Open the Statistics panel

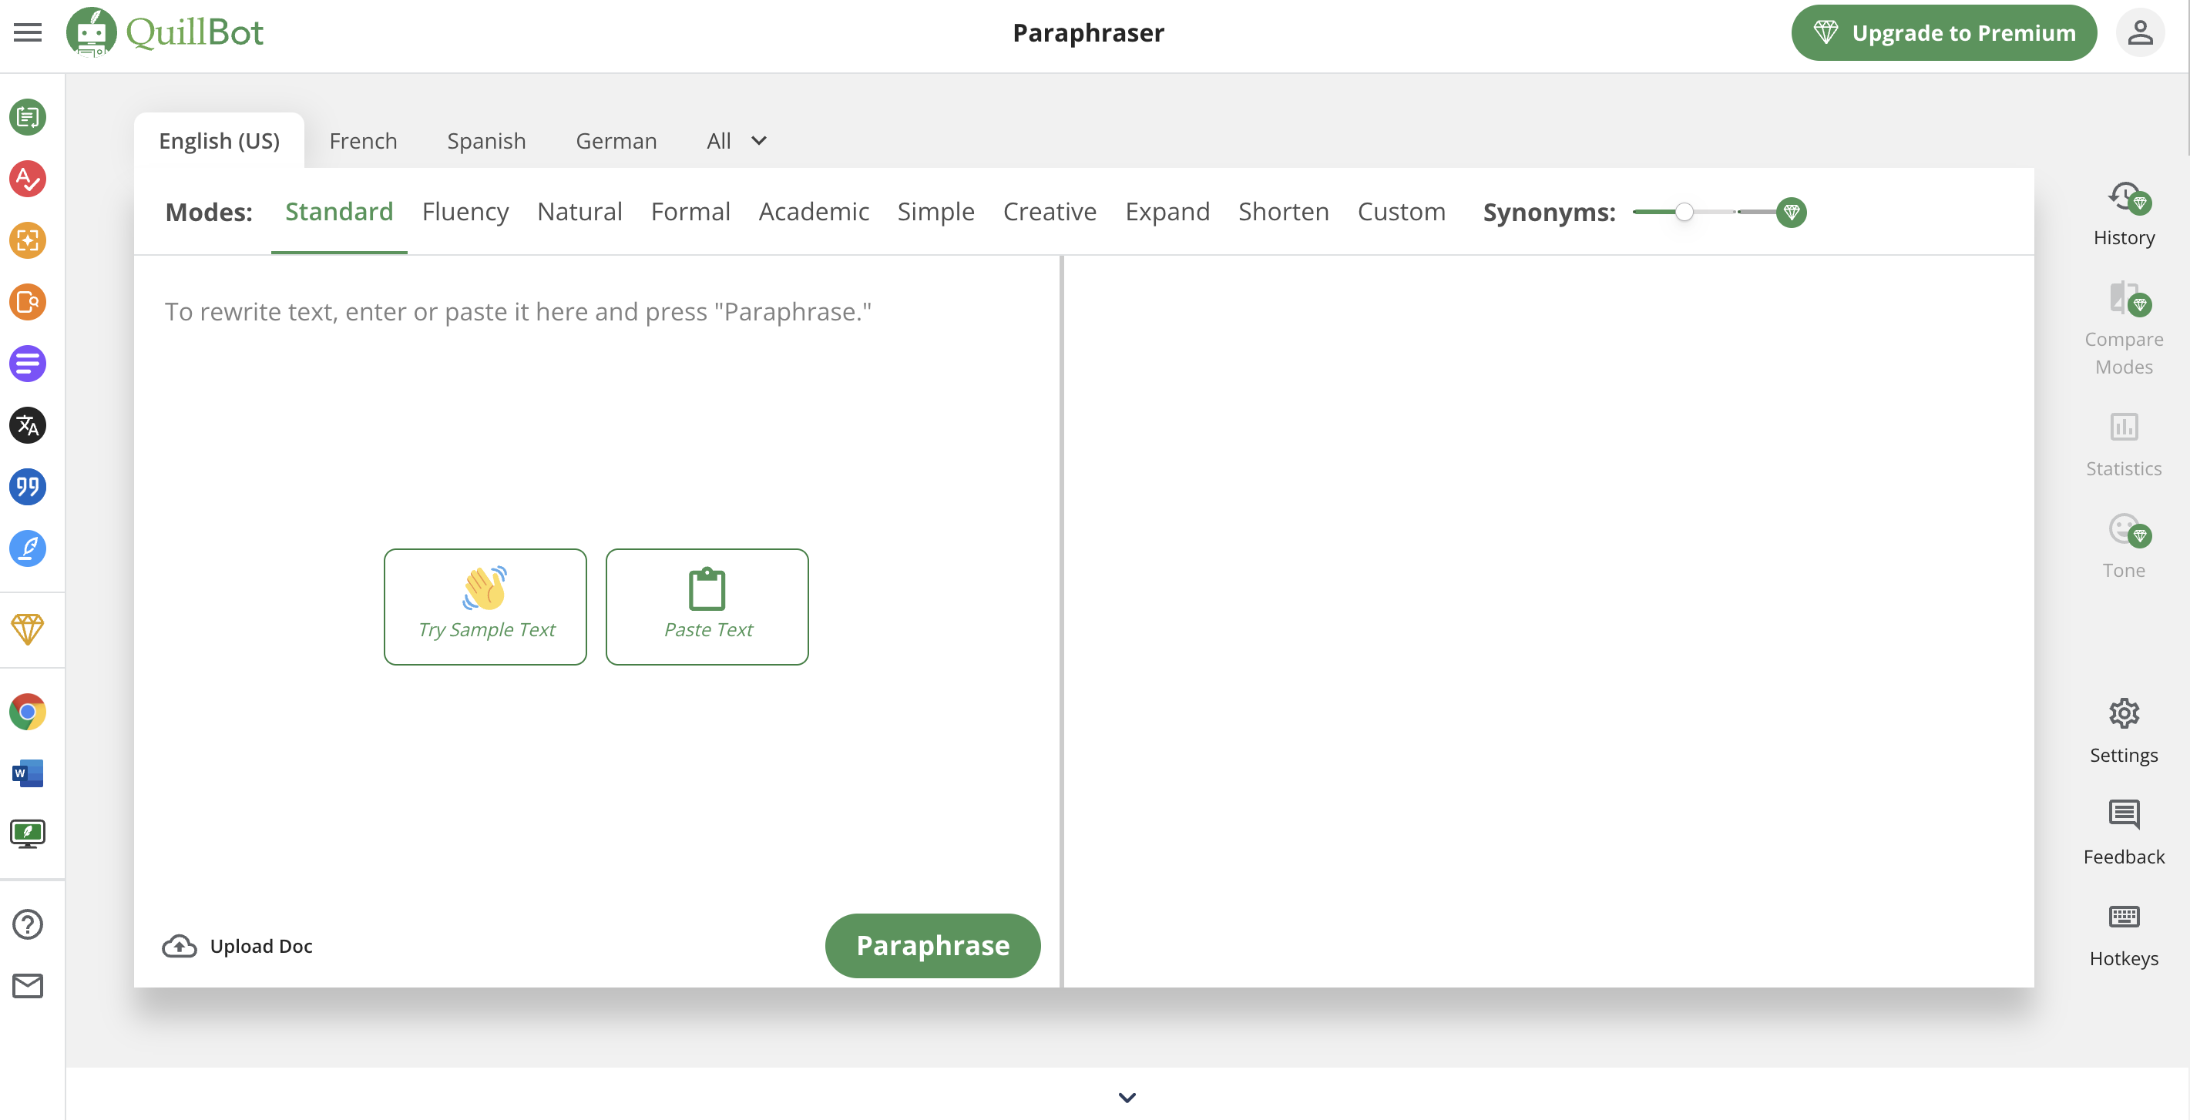click(x=2124, y=445)
